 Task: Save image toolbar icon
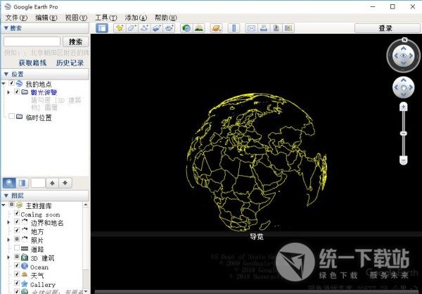(276, 28)
